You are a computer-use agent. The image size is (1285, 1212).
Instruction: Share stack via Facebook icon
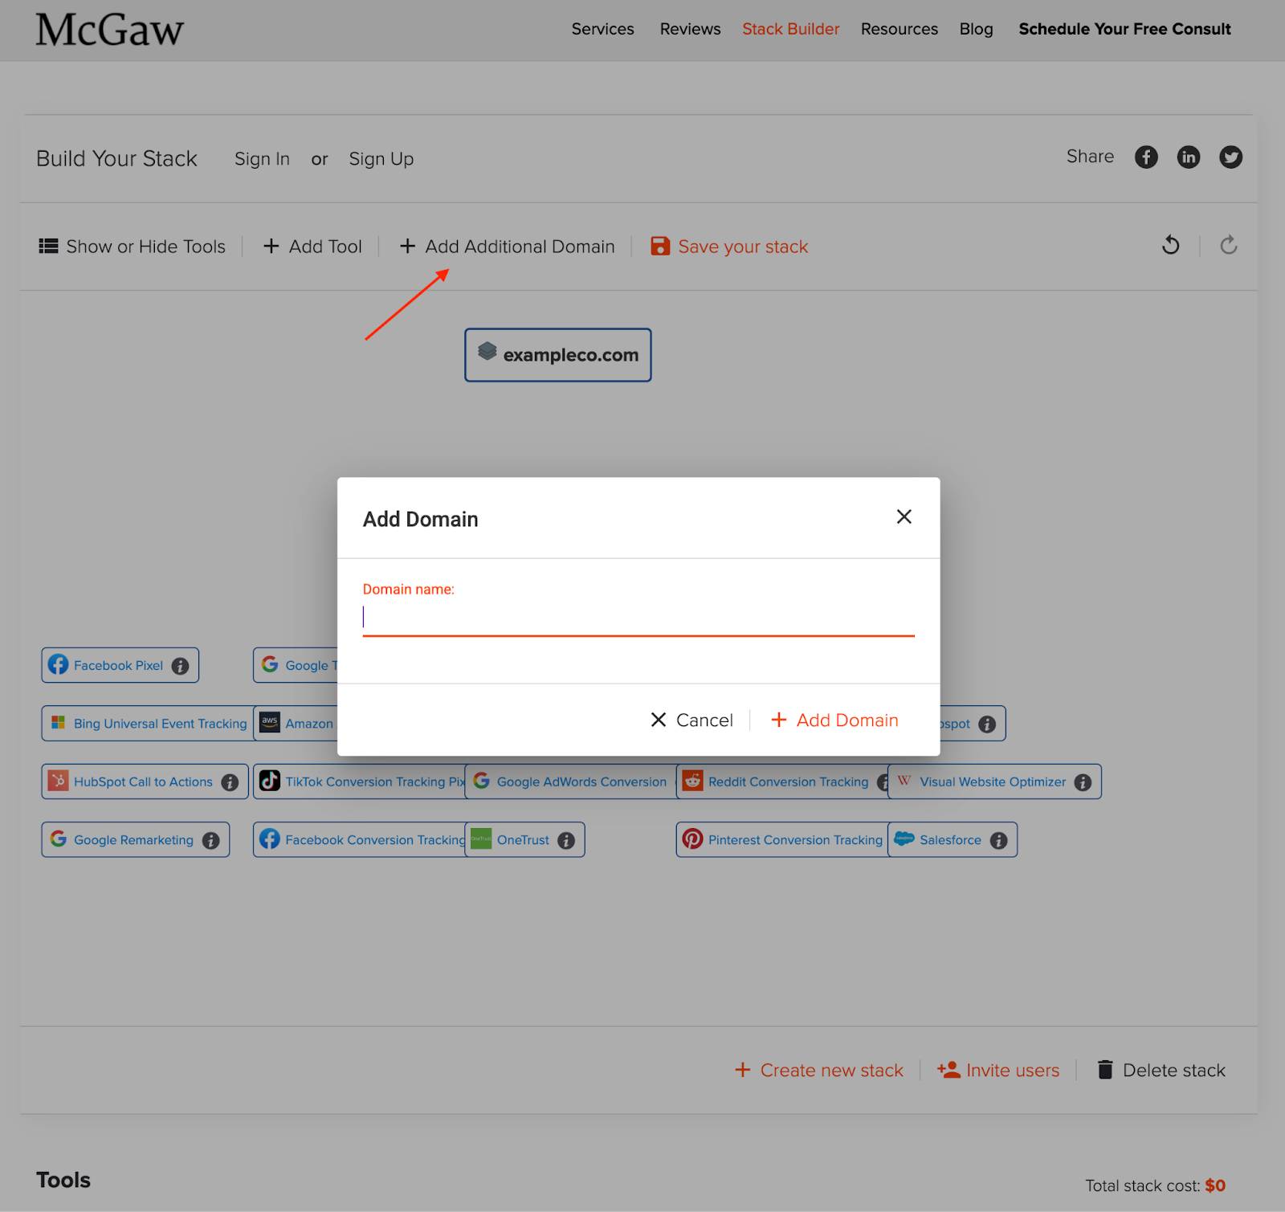pyautogui.click(x=1146, y=157)
